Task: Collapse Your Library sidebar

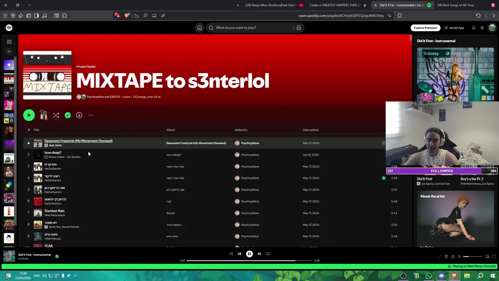Action: point(9,42)
